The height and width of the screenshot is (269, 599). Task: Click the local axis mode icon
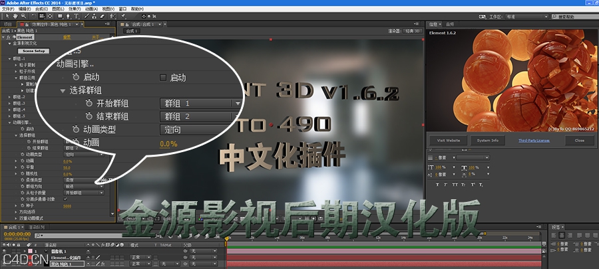click(x=144, y=17)
